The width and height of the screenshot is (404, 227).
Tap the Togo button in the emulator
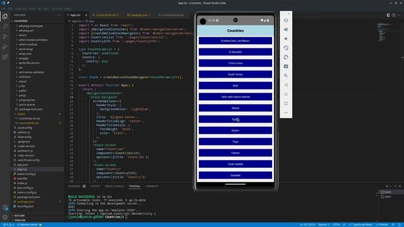pyautogui.click(x=235, y=141)
